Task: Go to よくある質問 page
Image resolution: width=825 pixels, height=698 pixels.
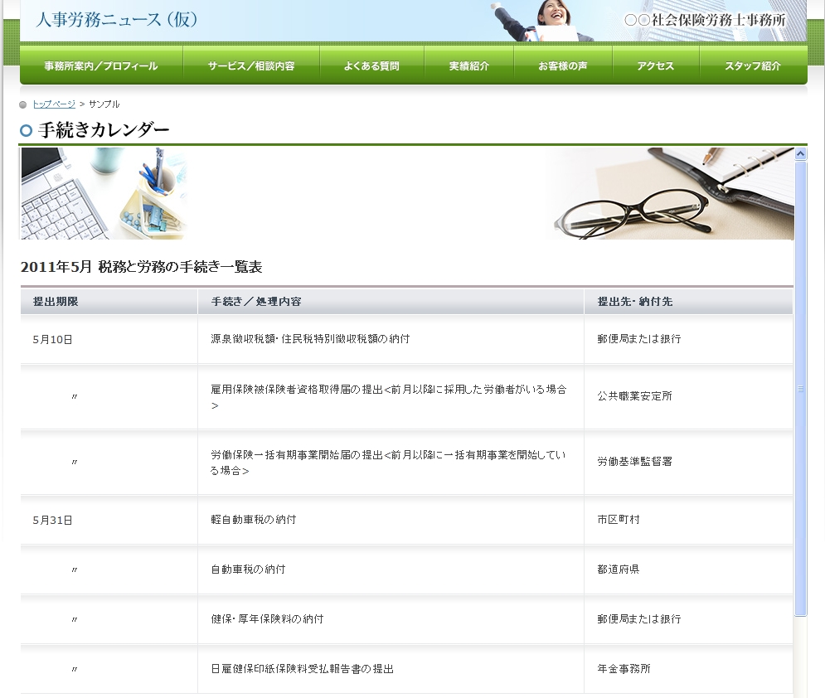Action: point(371,65)
